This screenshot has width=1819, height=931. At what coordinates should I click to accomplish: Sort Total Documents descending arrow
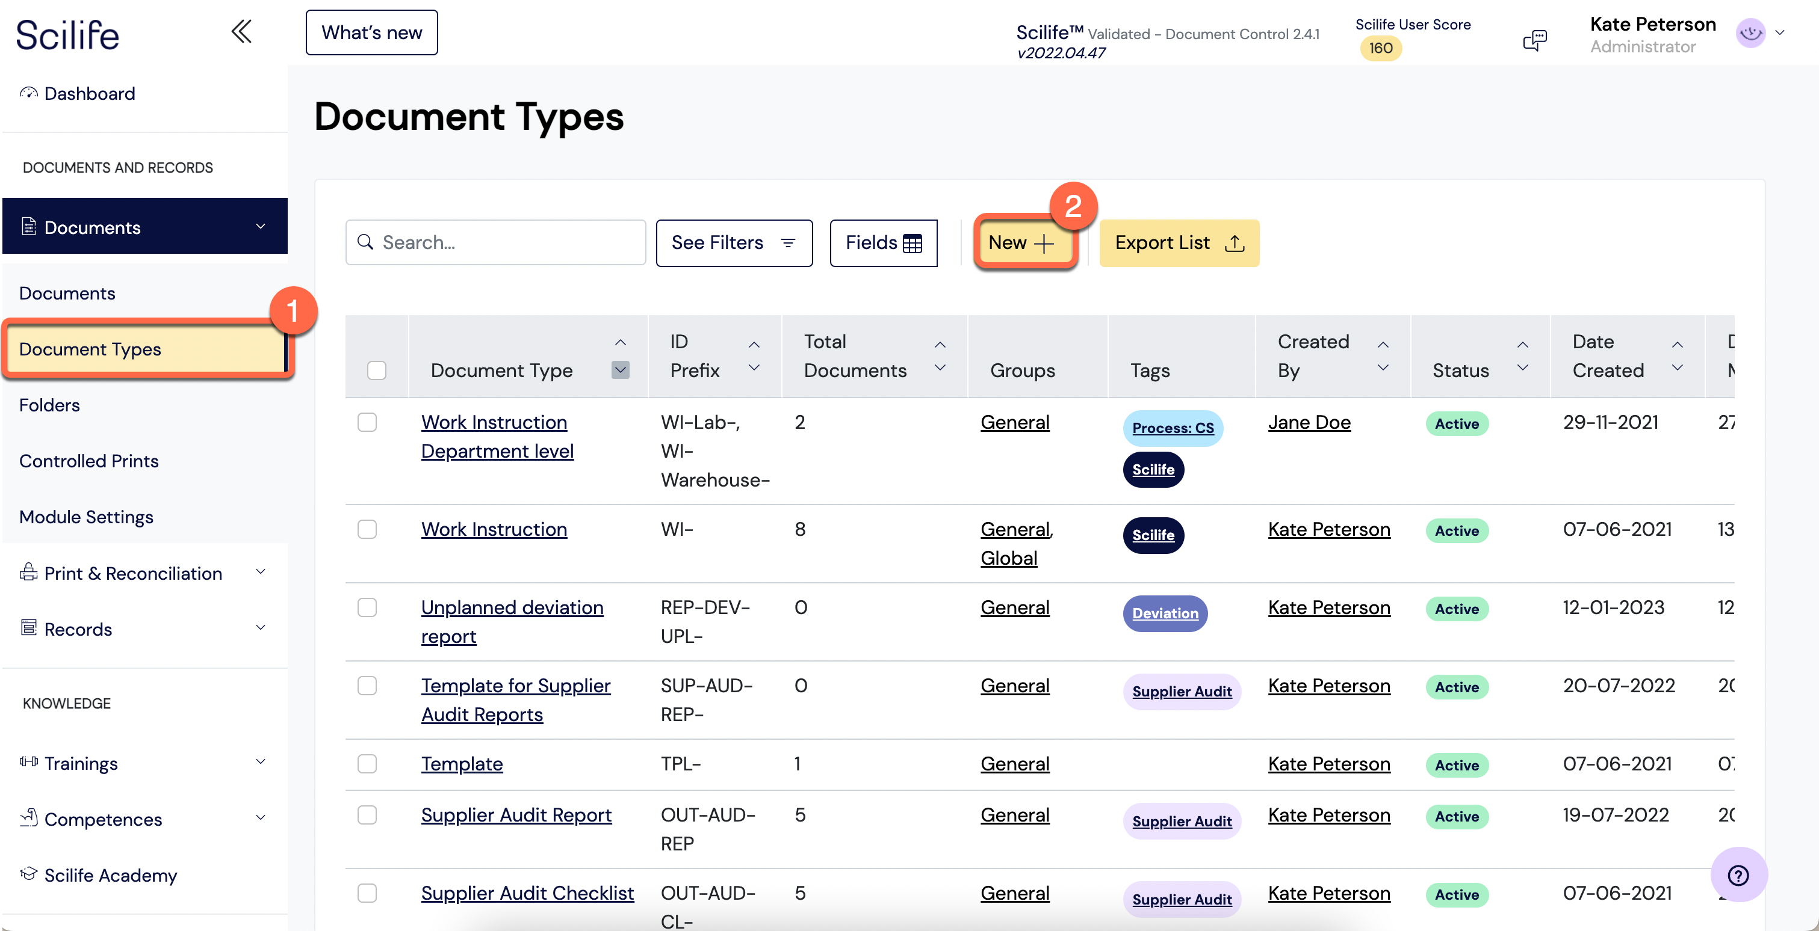pos(940,367)
